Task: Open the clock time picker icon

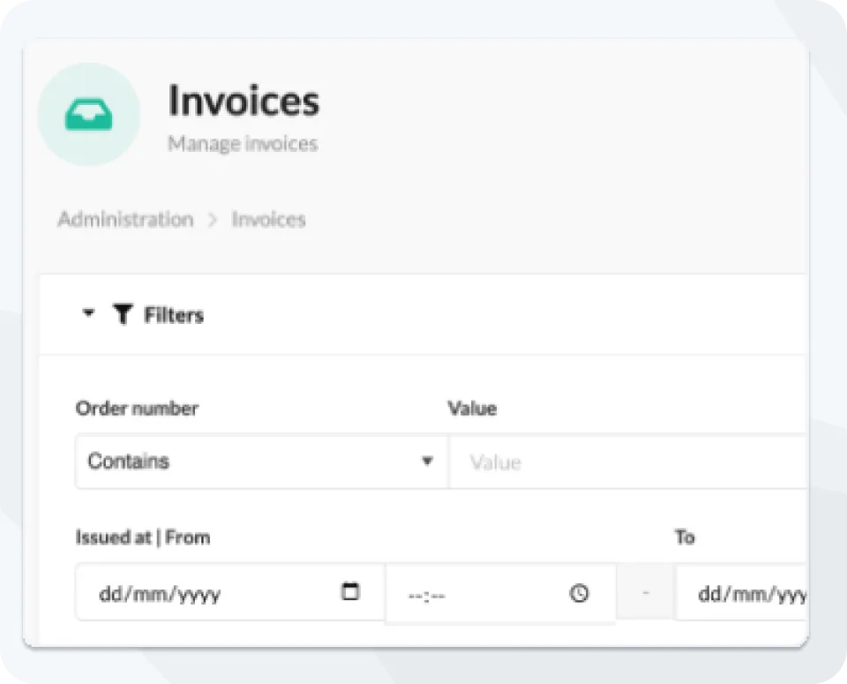Action: 579,594
